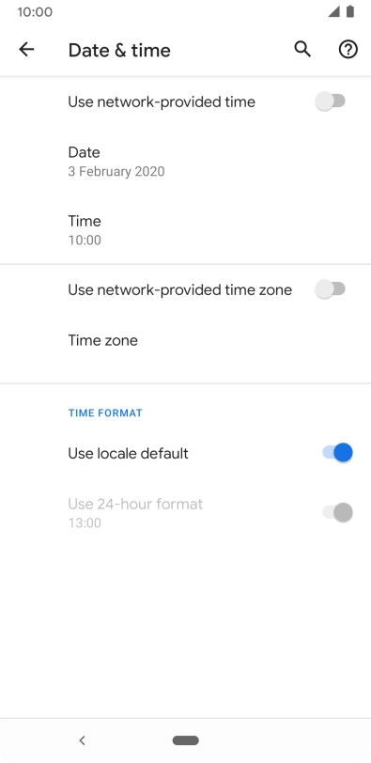Tap the Date & time page title
371x763 pixels.
[x=119, y=50]
